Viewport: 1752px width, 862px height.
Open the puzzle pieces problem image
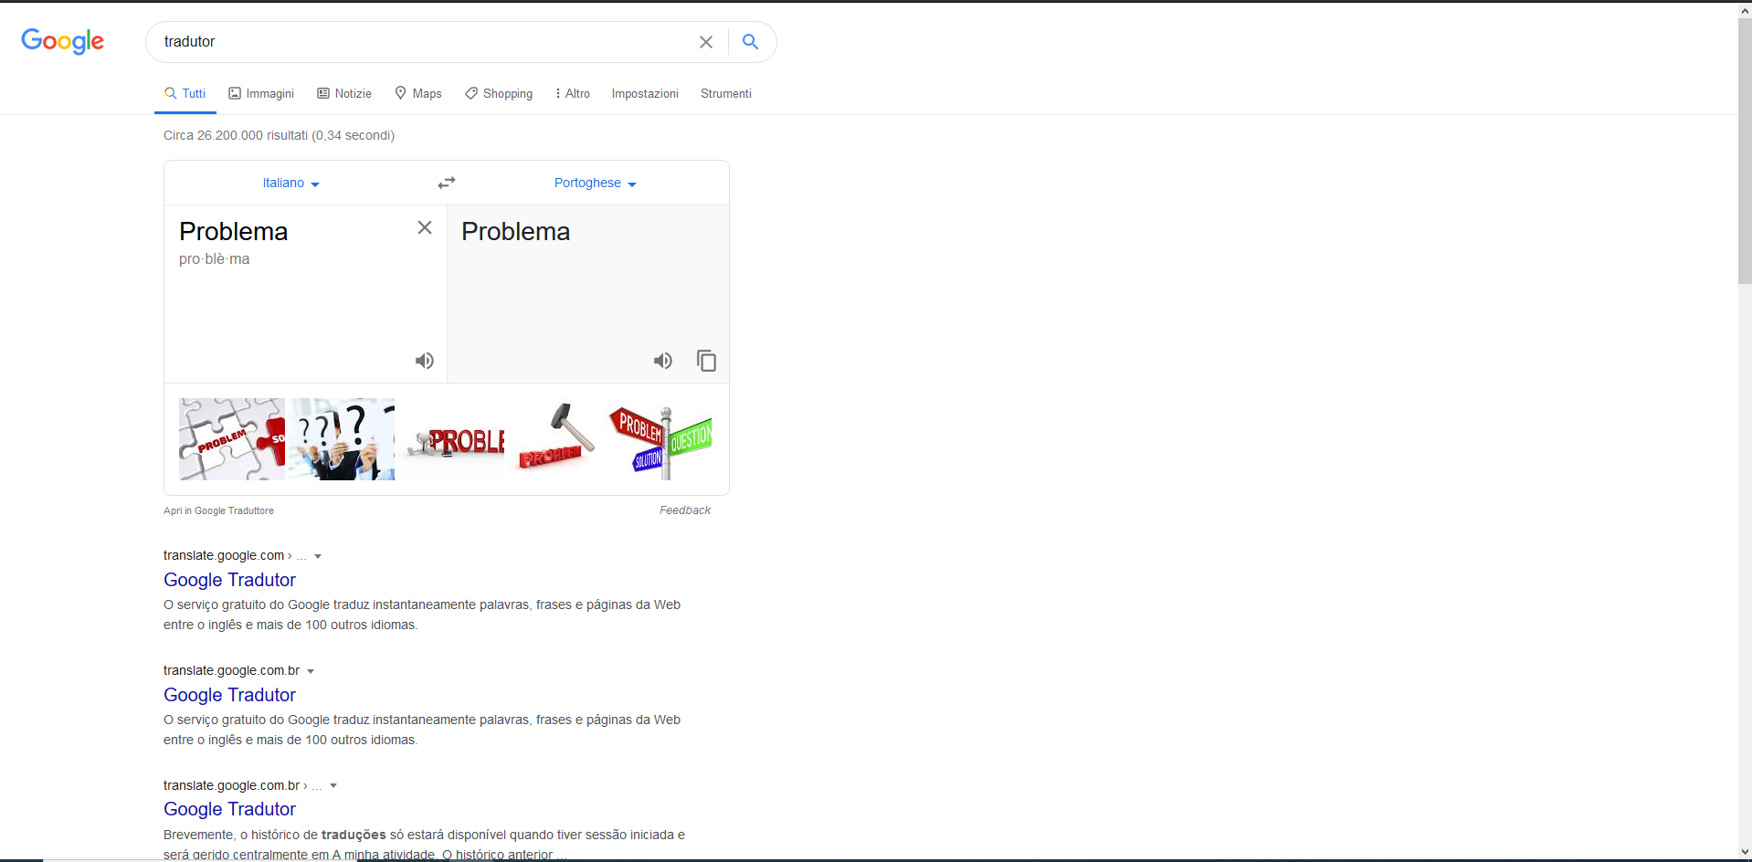pyautogui.click(x=232, y=439)
